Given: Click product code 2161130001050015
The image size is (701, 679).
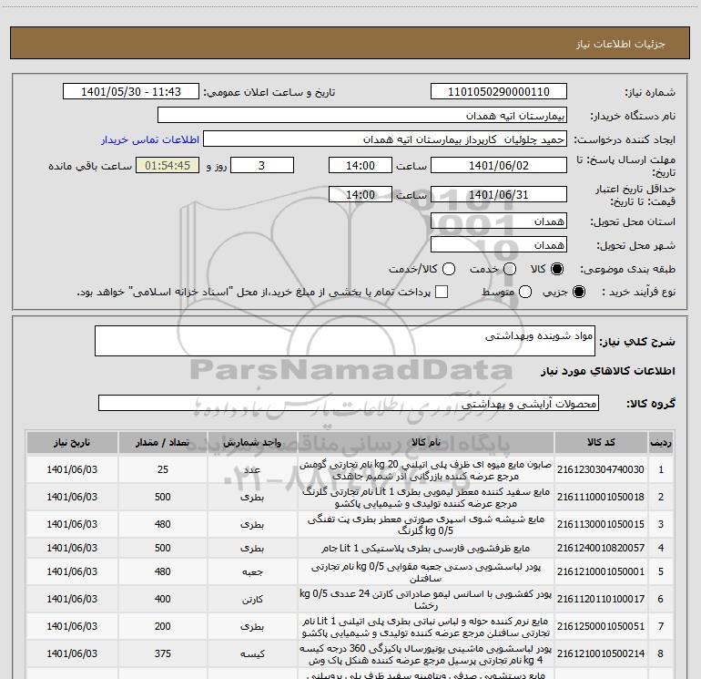Looking at the screenshot, I should (601, 524).
